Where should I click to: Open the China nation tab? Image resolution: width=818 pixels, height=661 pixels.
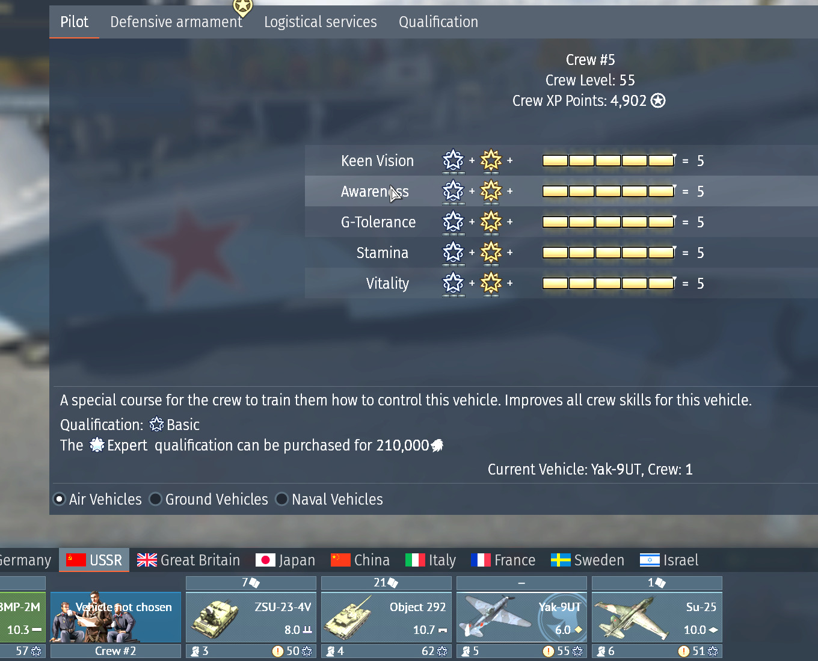360,560
